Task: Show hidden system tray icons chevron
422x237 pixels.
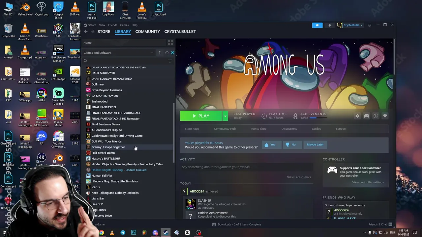Action: tap(364, 233)
